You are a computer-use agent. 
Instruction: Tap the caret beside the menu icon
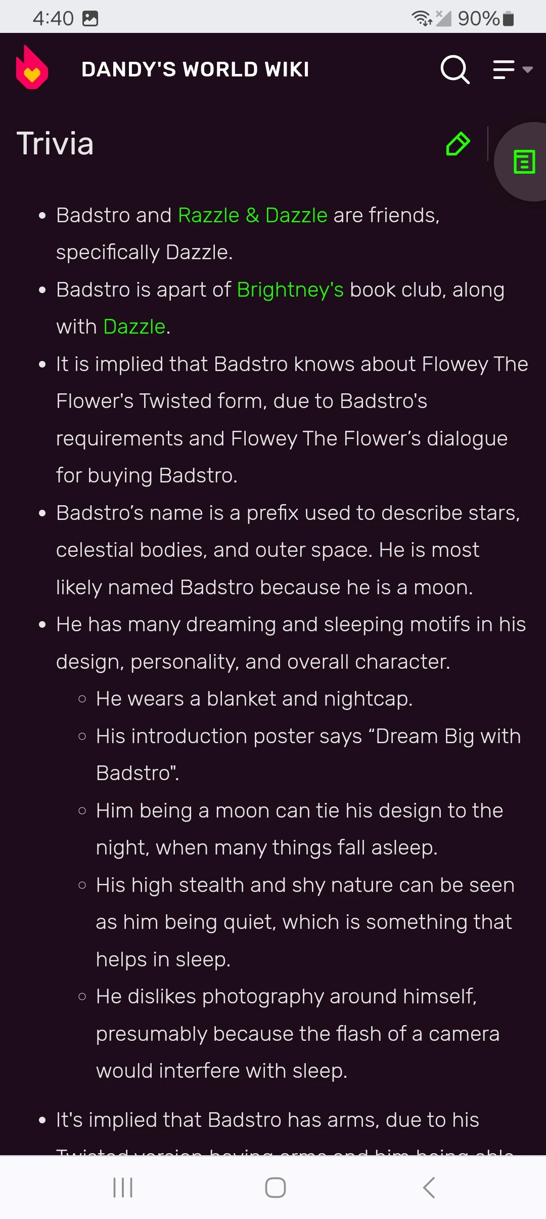(528, 69)
